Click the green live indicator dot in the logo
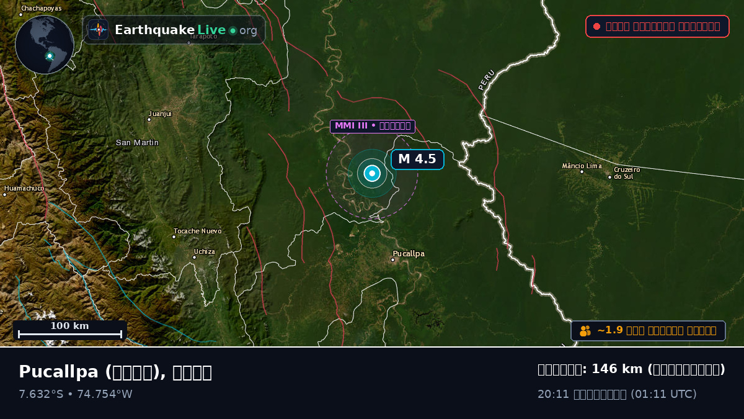The width and height of the screenshot is (744, 419). point(232,30)
